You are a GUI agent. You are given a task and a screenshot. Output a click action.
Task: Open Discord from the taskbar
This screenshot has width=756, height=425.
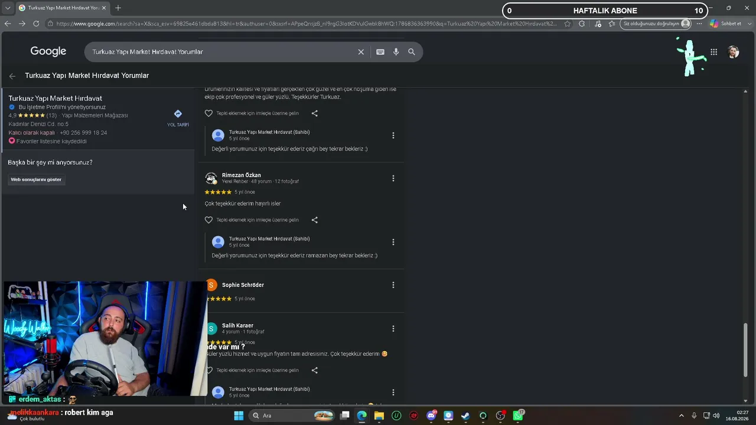point(431,416)
